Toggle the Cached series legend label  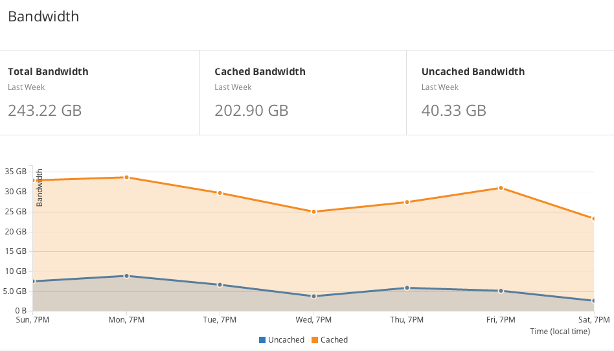click(x=334, y=340)
